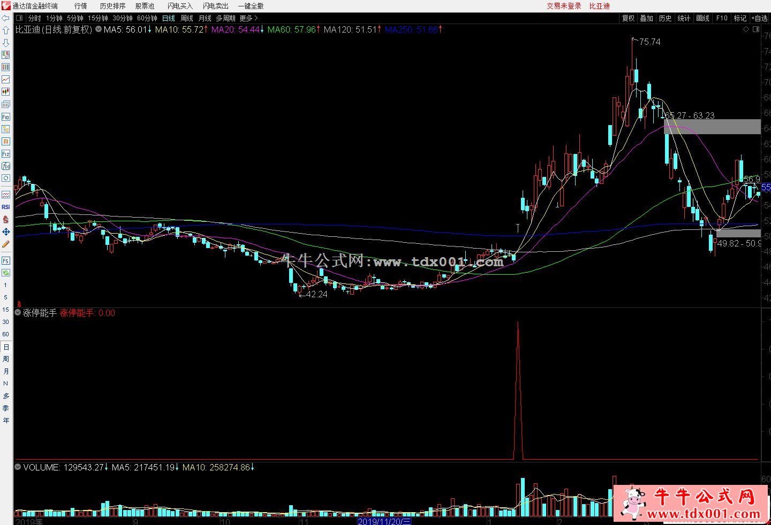Toggle the left panel icon beside 分时
This screenshot has height=525, width=771.
pyautogui.click(x=19, y=18)
